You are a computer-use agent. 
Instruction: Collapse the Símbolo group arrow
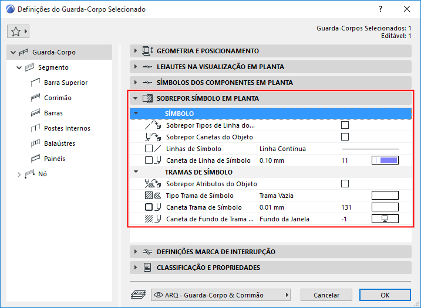136,113
